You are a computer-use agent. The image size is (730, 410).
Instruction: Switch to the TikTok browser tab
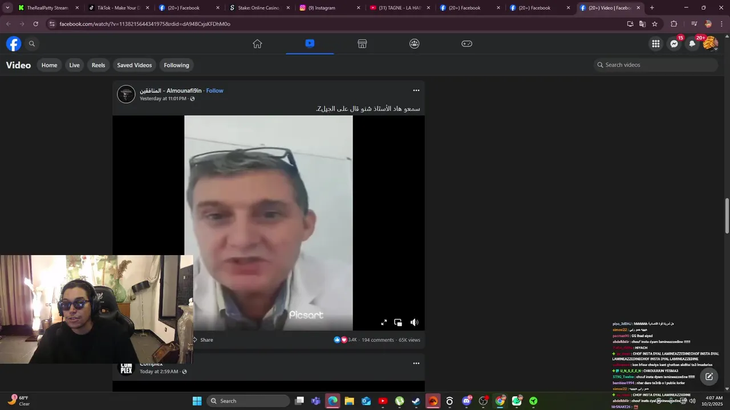pos(118,8)
